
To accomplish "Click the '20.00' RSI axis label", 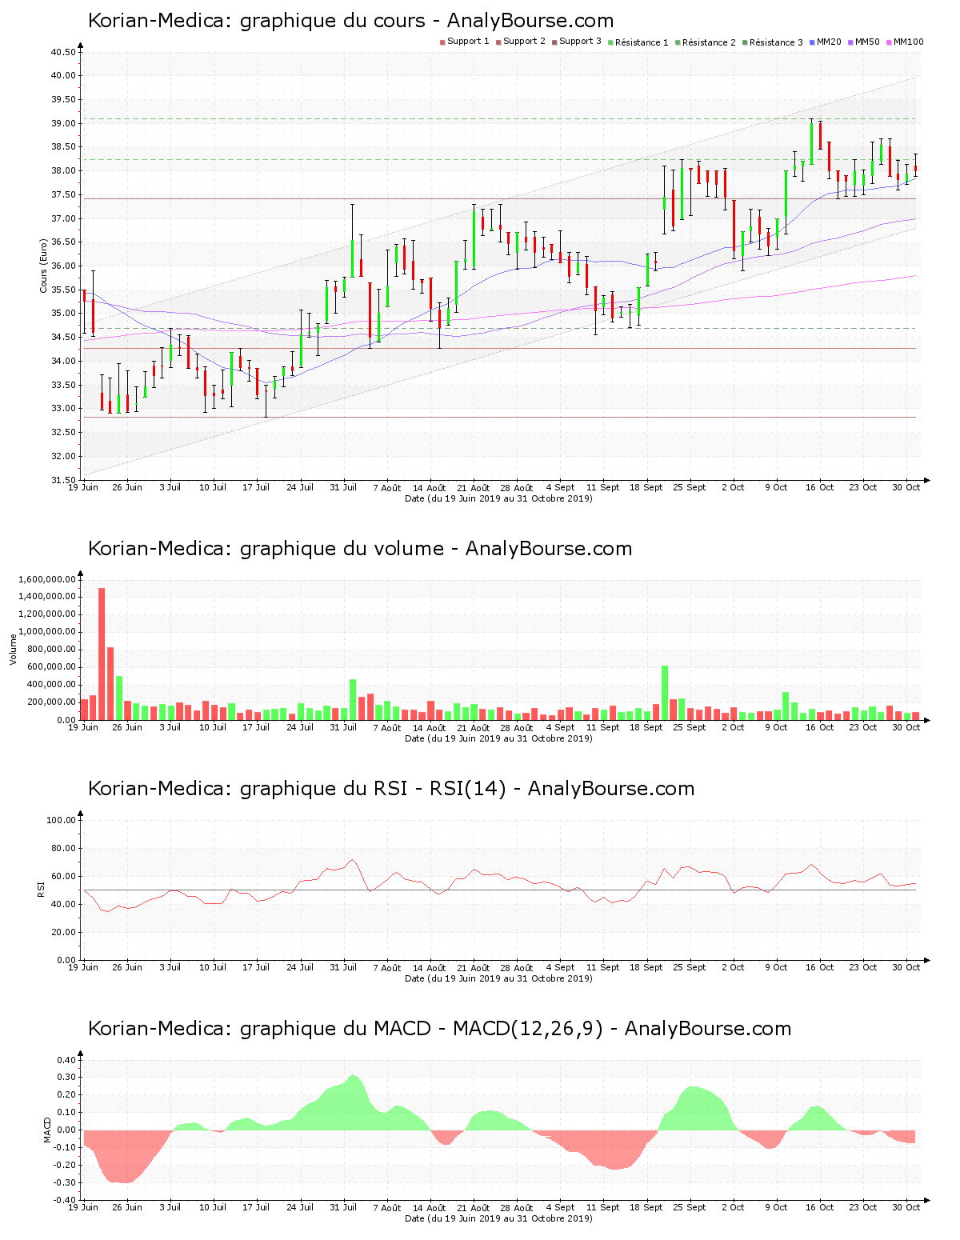I will pyautogui.click(x=63, y=932).
